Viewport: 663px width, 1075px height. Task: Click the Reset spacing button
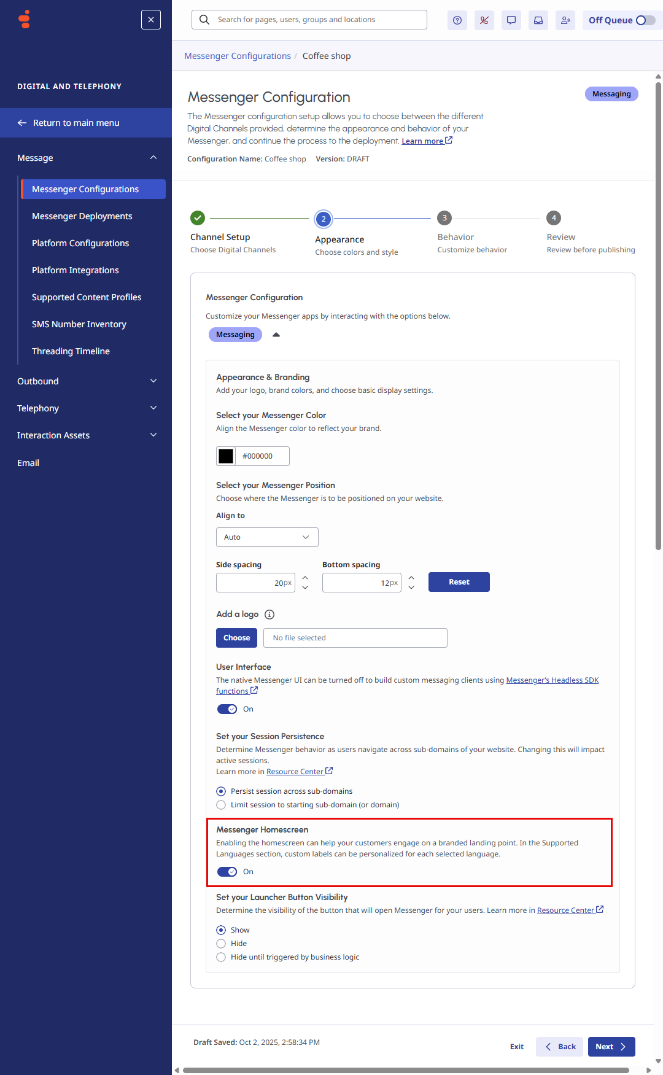(x=459, y=582)
